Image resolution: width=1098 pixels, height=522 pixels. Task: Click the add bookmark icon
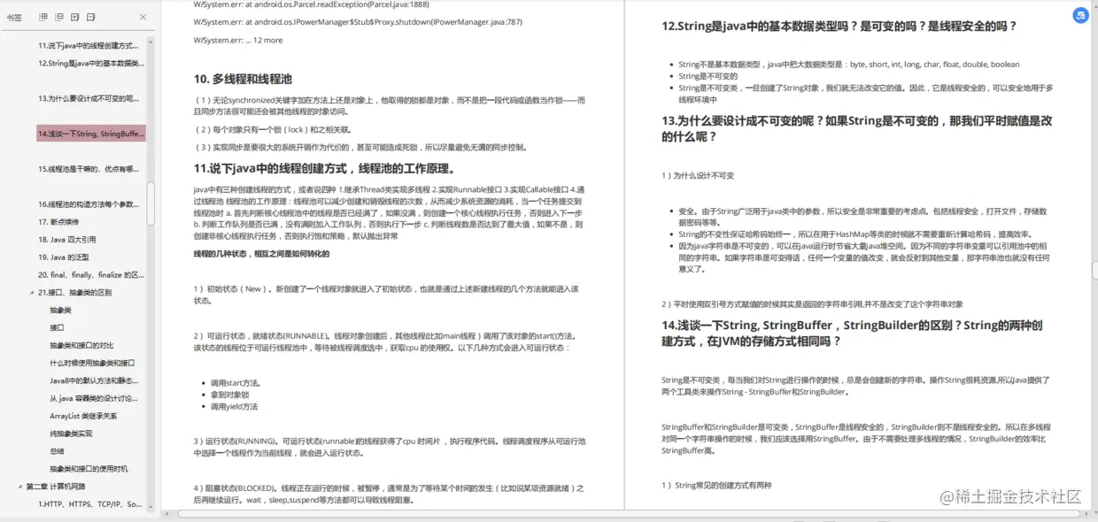point(75,17)
